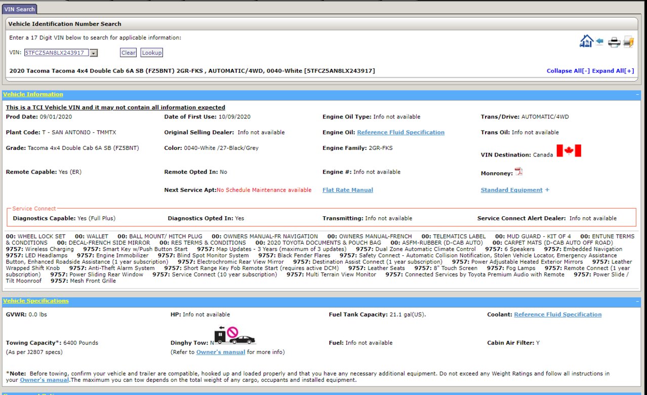The height and width of the screenshot is (395, 647).
Task: Click the Clear button
Action: 129,53
